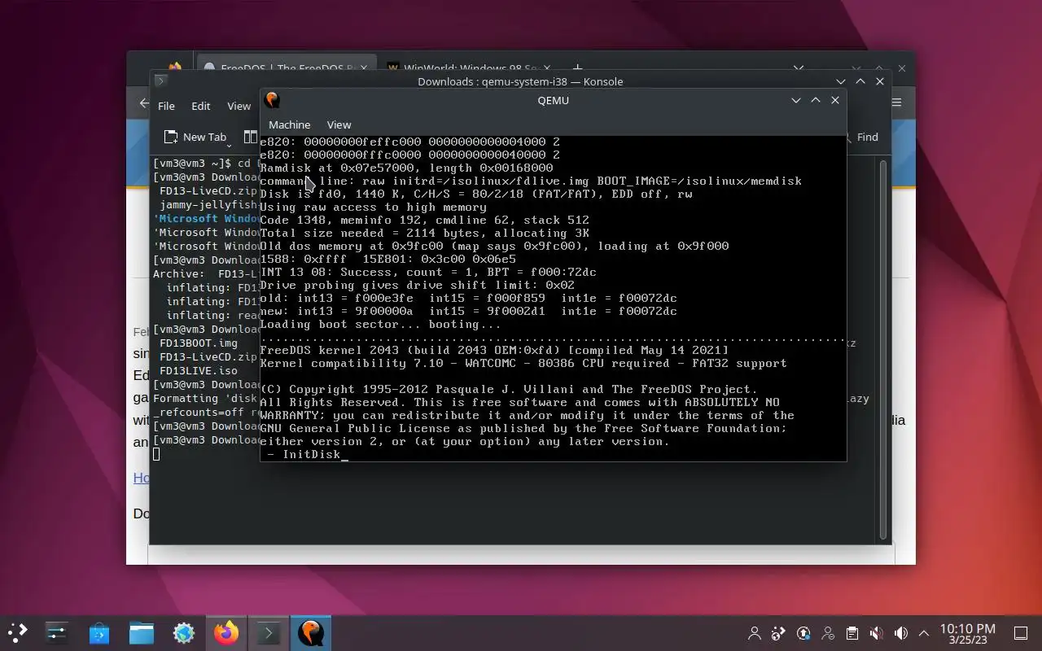The width and height of the screenshot is (1042, 651).
Task: Click FD13LIVE.iso in Konsole output
Action: (199, 370)
